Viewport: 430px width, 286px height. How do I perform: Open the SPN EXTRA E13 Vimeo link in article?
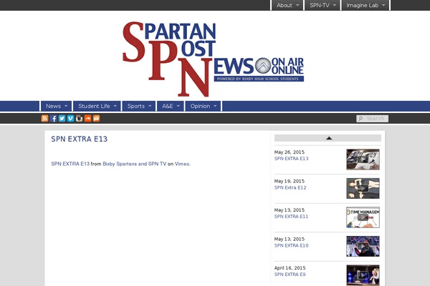[x=70, y=164]
